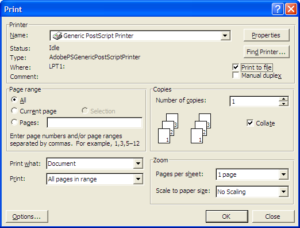
Task: Click inside the Pages text field
Action: 95,123
